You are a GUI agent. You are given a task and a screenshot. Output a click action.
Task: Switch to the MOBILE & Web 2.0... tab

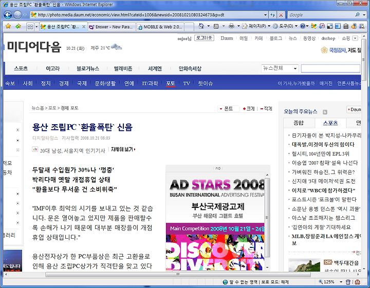[160, 27]
